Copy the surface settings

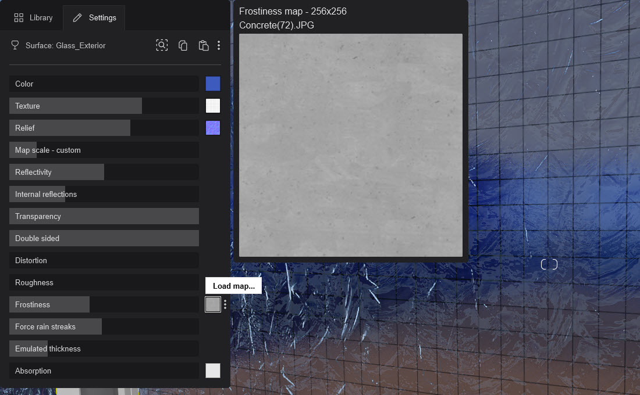click(x=183, y=45)
